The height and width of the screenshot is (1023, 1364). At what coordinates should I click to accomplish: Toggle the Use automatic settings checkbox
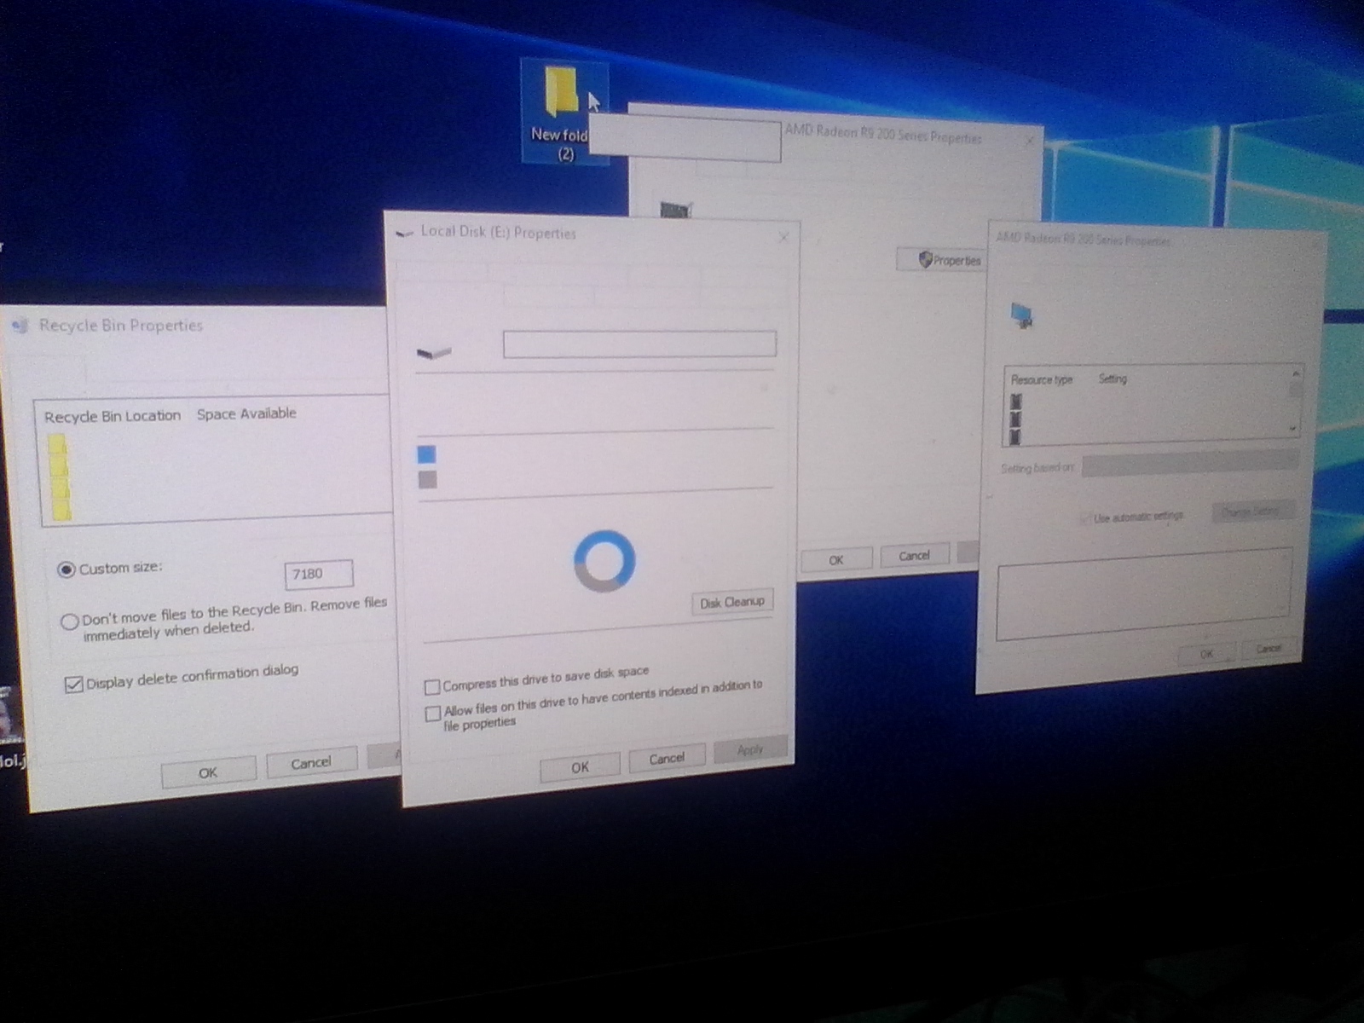(x=1085, y=517)
